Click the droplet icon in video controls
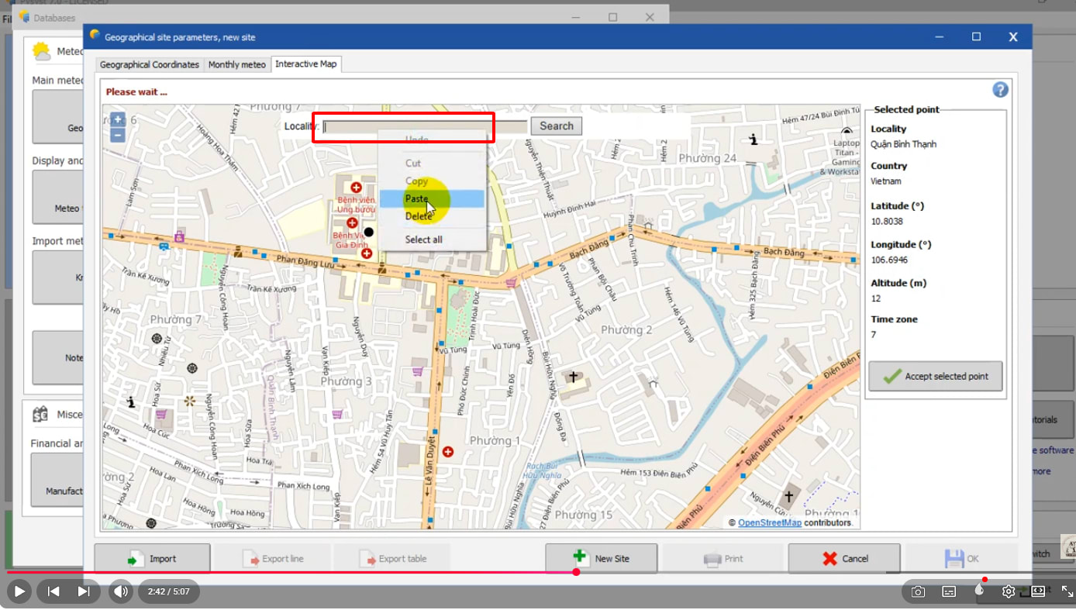The width and height of the screenshot is (1076, 610). tap(979, 591)
